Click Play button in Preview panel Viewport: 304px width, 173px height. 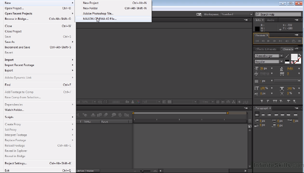(269, 41)
